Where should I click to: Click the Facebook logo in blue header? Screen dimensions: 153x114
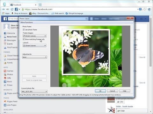tap(5, 19)
